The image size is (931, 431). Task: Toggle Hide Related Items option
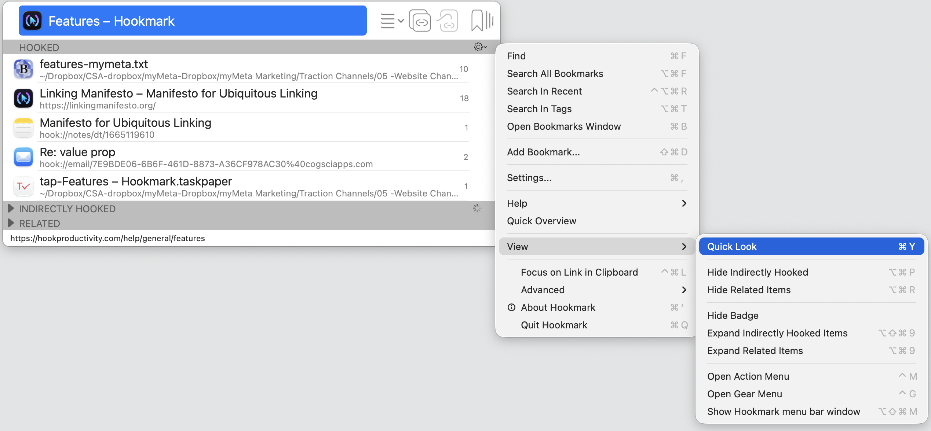click(x=749, y=290)
